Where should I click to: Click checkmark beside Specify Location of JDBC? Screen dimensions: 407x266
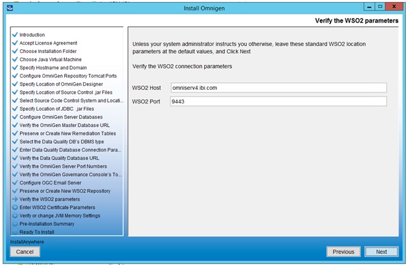click(x=15, y=109)
